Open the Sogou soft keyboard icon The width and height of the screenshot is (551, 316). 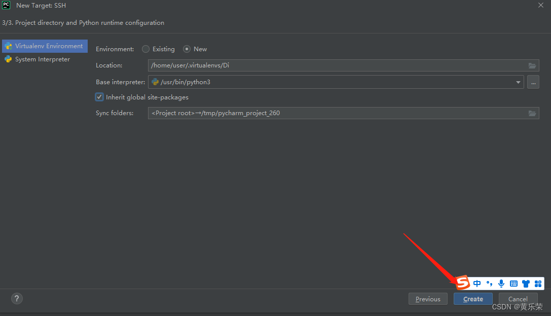[x=513, y=284]
